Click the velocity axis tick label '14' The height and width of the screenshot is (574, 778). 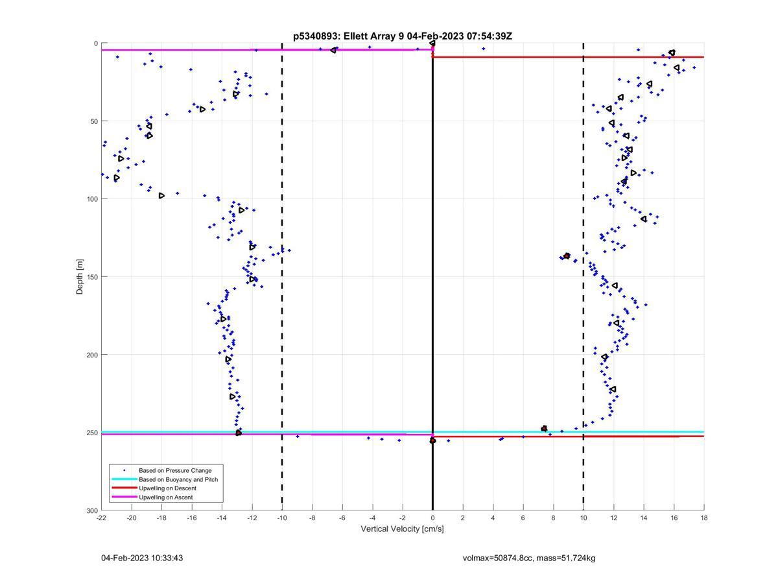coord(644,518)
